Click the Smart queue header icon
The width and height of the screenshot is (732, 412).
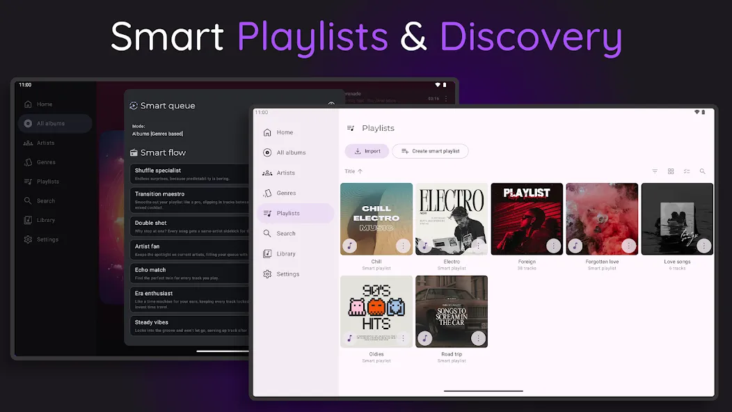coord(134,106)
